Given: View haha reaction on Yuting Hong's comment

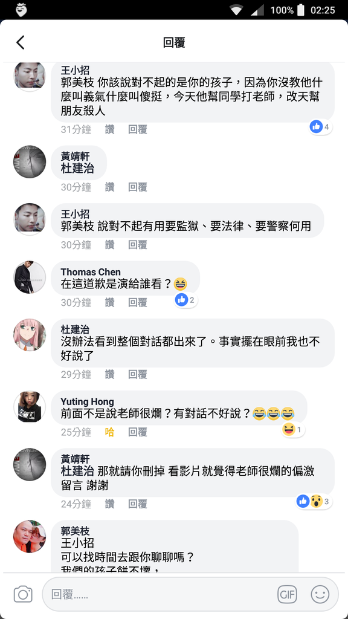Looking at the screenshot, I should point(293,430).
